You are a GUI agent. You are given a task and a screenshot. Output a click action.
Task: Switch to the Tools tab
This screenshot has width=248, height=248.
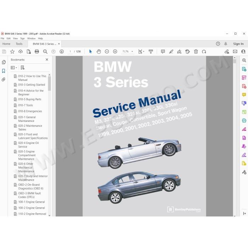coord(19,44)
